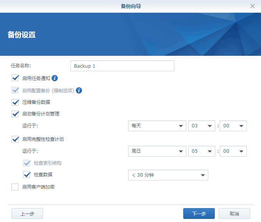Disable 启动备份计划管理 checkbox
Screen dimensions: 261x222
point(15,114)
